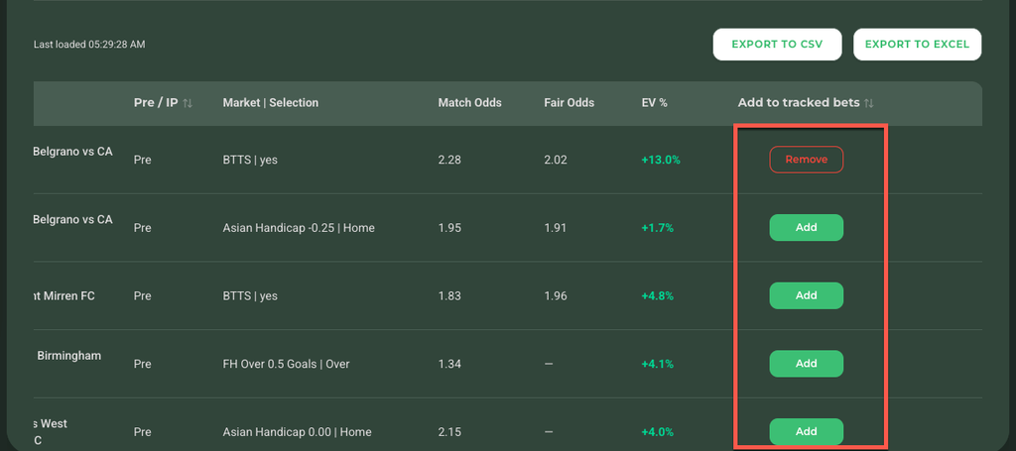Add the FH Over 0.5 Goals bet
This screenshot has height=451, width=1016.
pyautogui.click(x=806, y=364)
